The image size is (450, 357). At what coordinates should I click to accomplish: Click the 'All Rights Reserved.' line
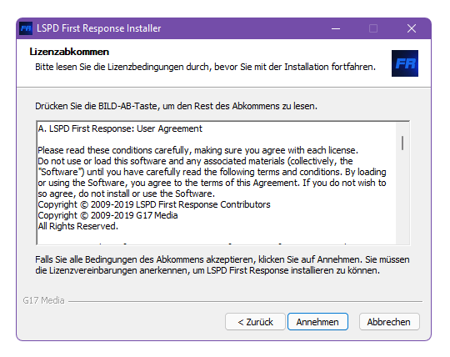78,226
